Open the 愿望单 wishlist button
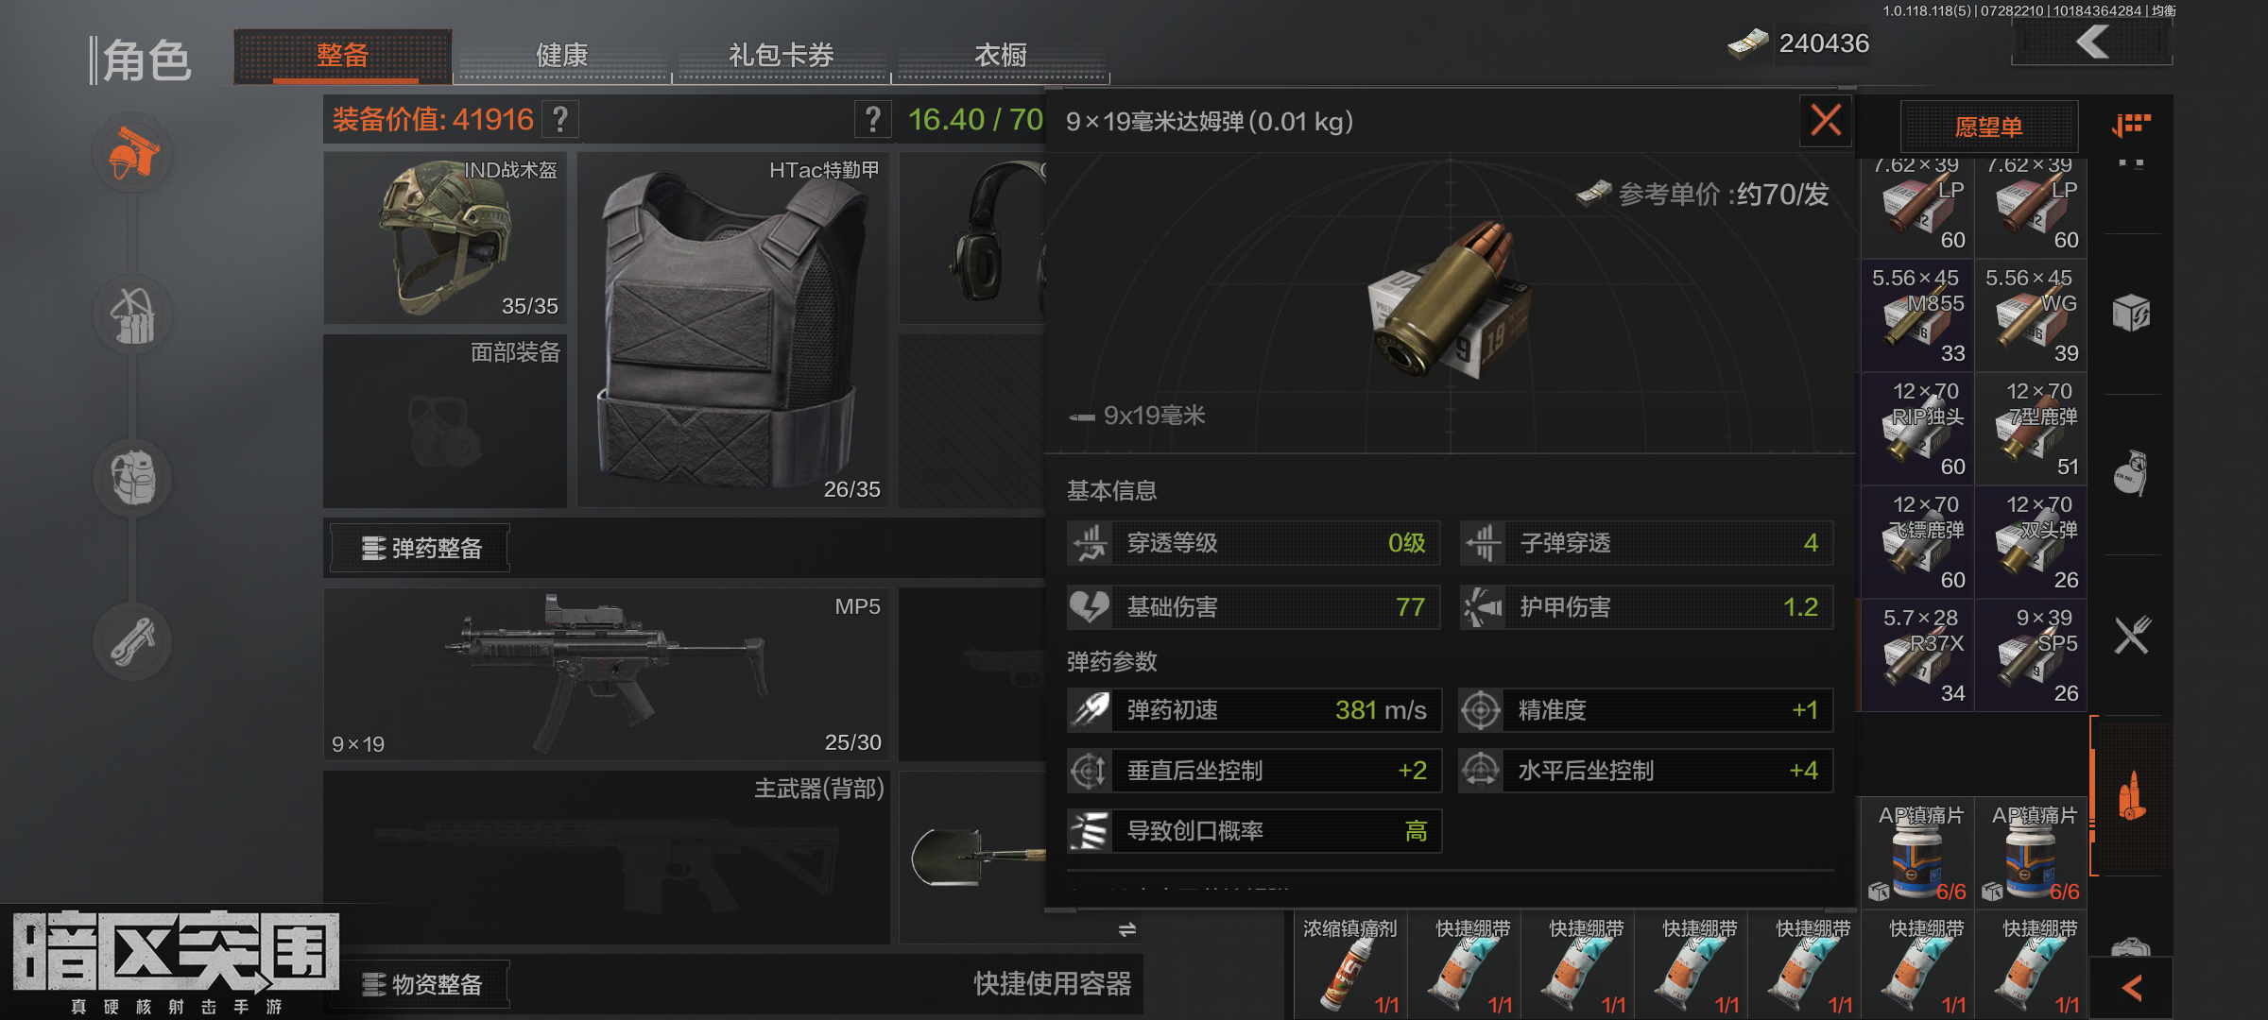 click(x=1988, y=127)
